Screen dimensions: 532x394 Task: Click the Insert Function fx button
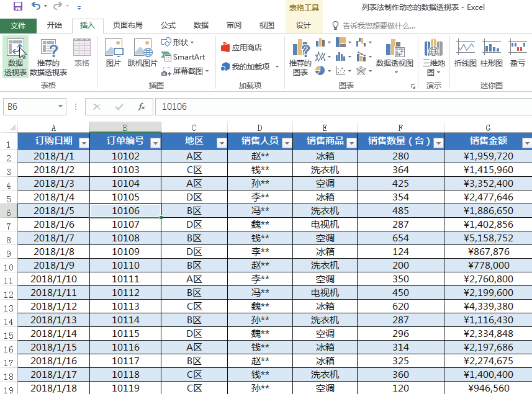pyautogui.click(x=142, y=107)
